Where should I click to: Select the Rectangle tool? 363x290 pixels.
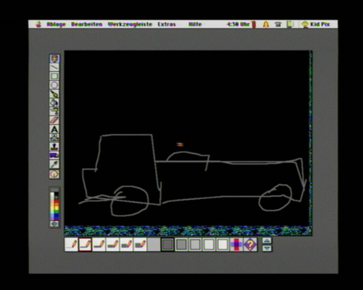(54, 76)
